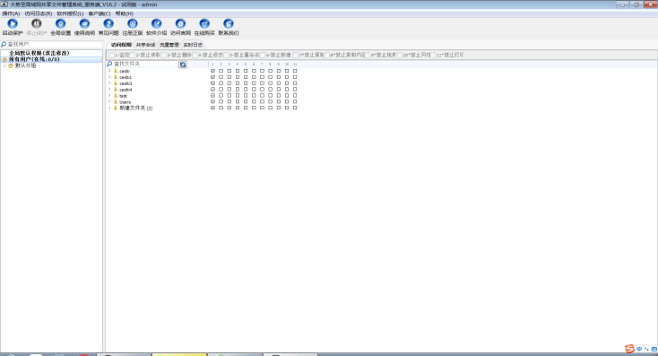Viewport: 658px width, 356px height.
Task: Open the 帮助(H) menu
Action: pyautogui.click(x=125, y=13)
